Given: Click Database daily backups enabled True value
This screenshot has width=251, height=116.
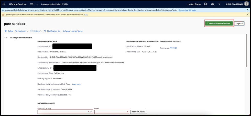Looking at the screenshot, I should pos(68,84).
